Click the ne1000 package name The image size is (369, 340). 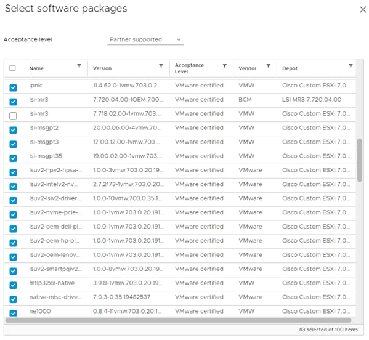click(40, 311)
